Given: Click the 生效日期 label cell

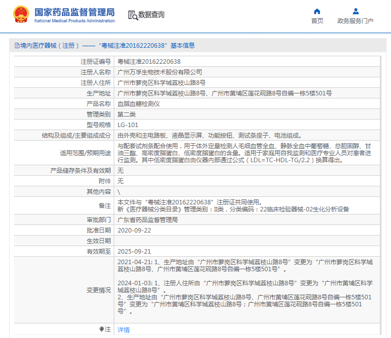Looking at the screenshot, I should 64,241.
